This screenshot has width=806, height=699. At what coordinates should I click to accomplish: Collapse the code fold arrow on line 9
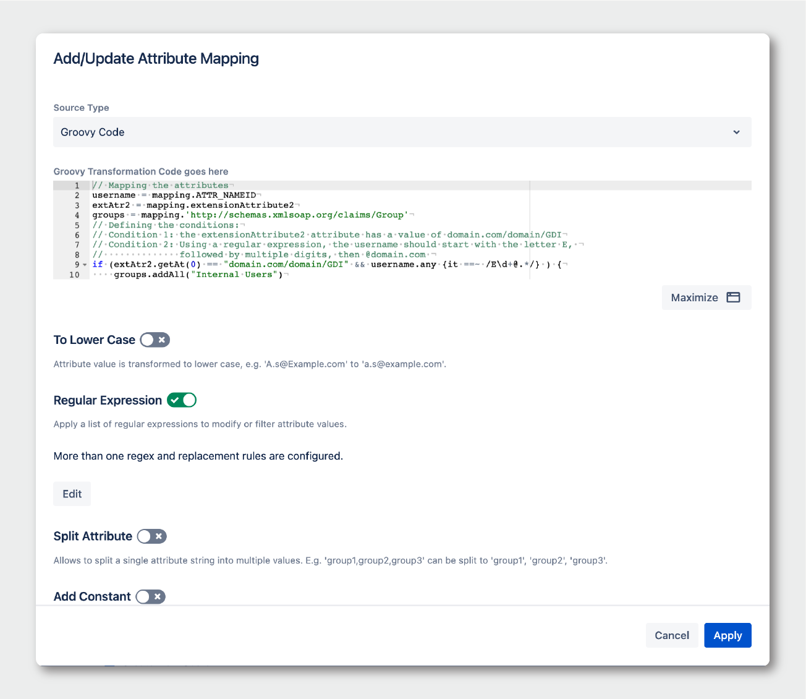pos(85,265)
